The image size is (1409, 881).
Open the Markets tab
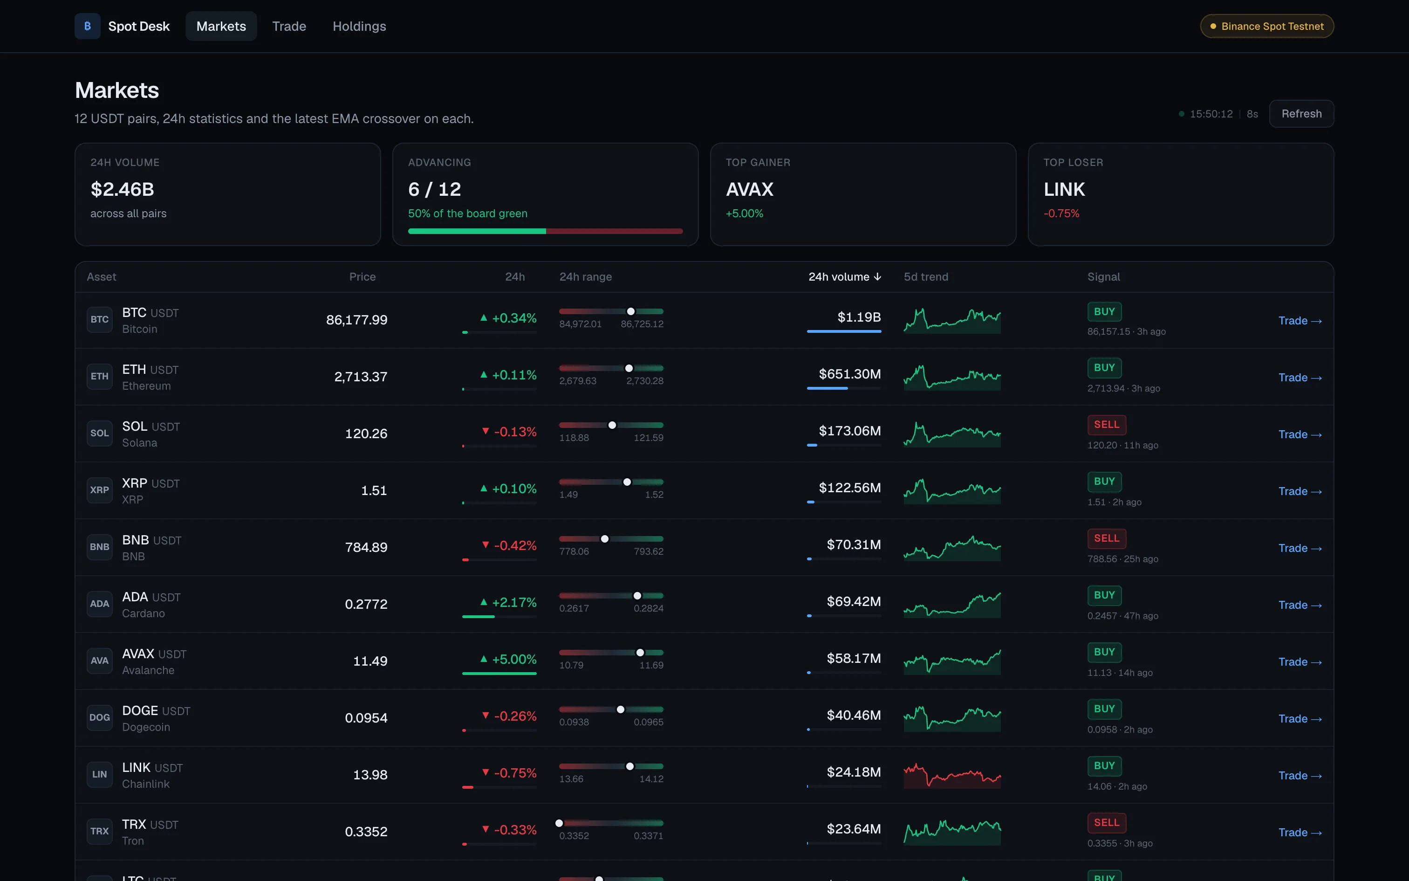click(221, 26)
